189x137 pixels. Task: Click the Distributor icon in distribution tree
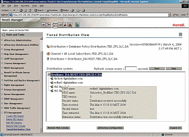(x=49, y=75)
